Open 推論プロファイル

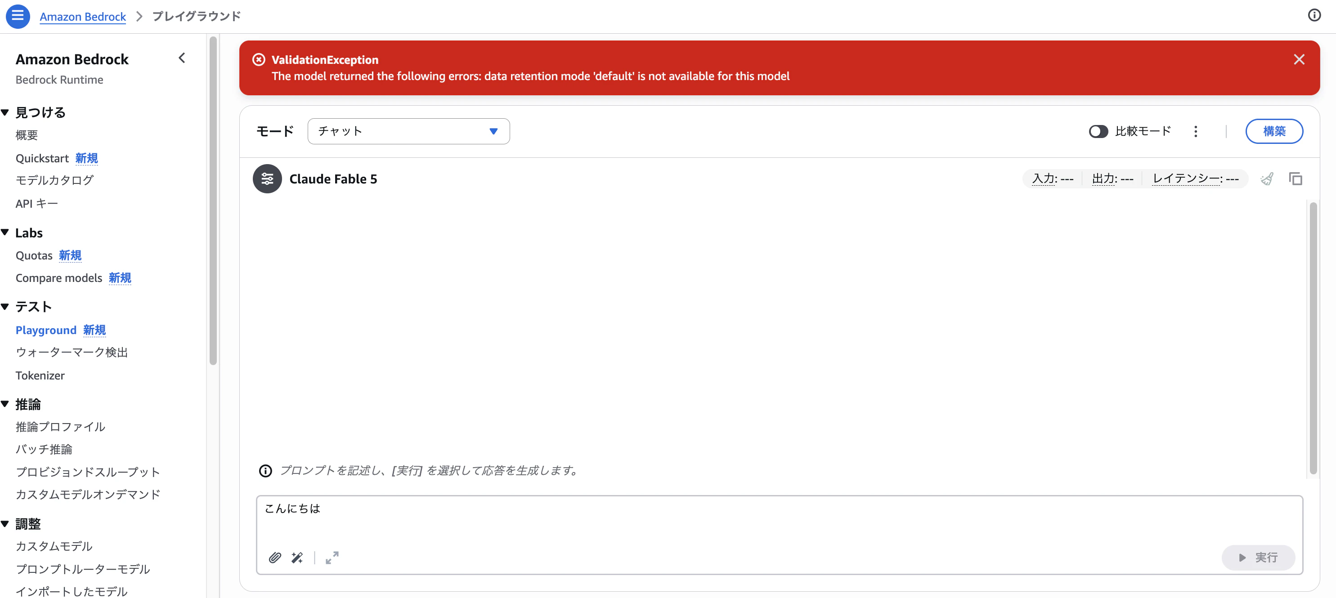pyautogui.click(x=60, y=427)
